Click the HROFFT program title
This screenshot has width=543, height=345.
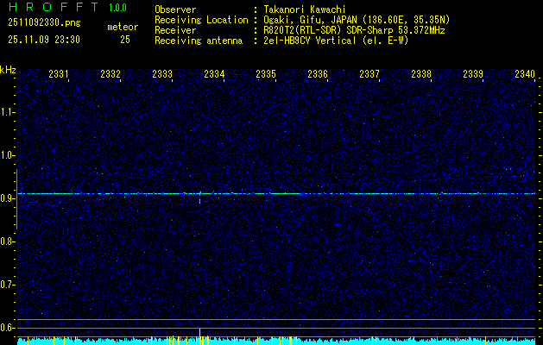(54, 7)
